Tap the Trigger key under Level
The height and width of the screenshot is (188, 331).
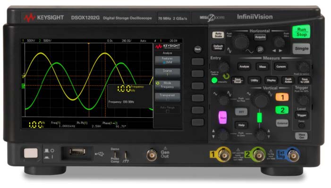(x=301, y=115)
